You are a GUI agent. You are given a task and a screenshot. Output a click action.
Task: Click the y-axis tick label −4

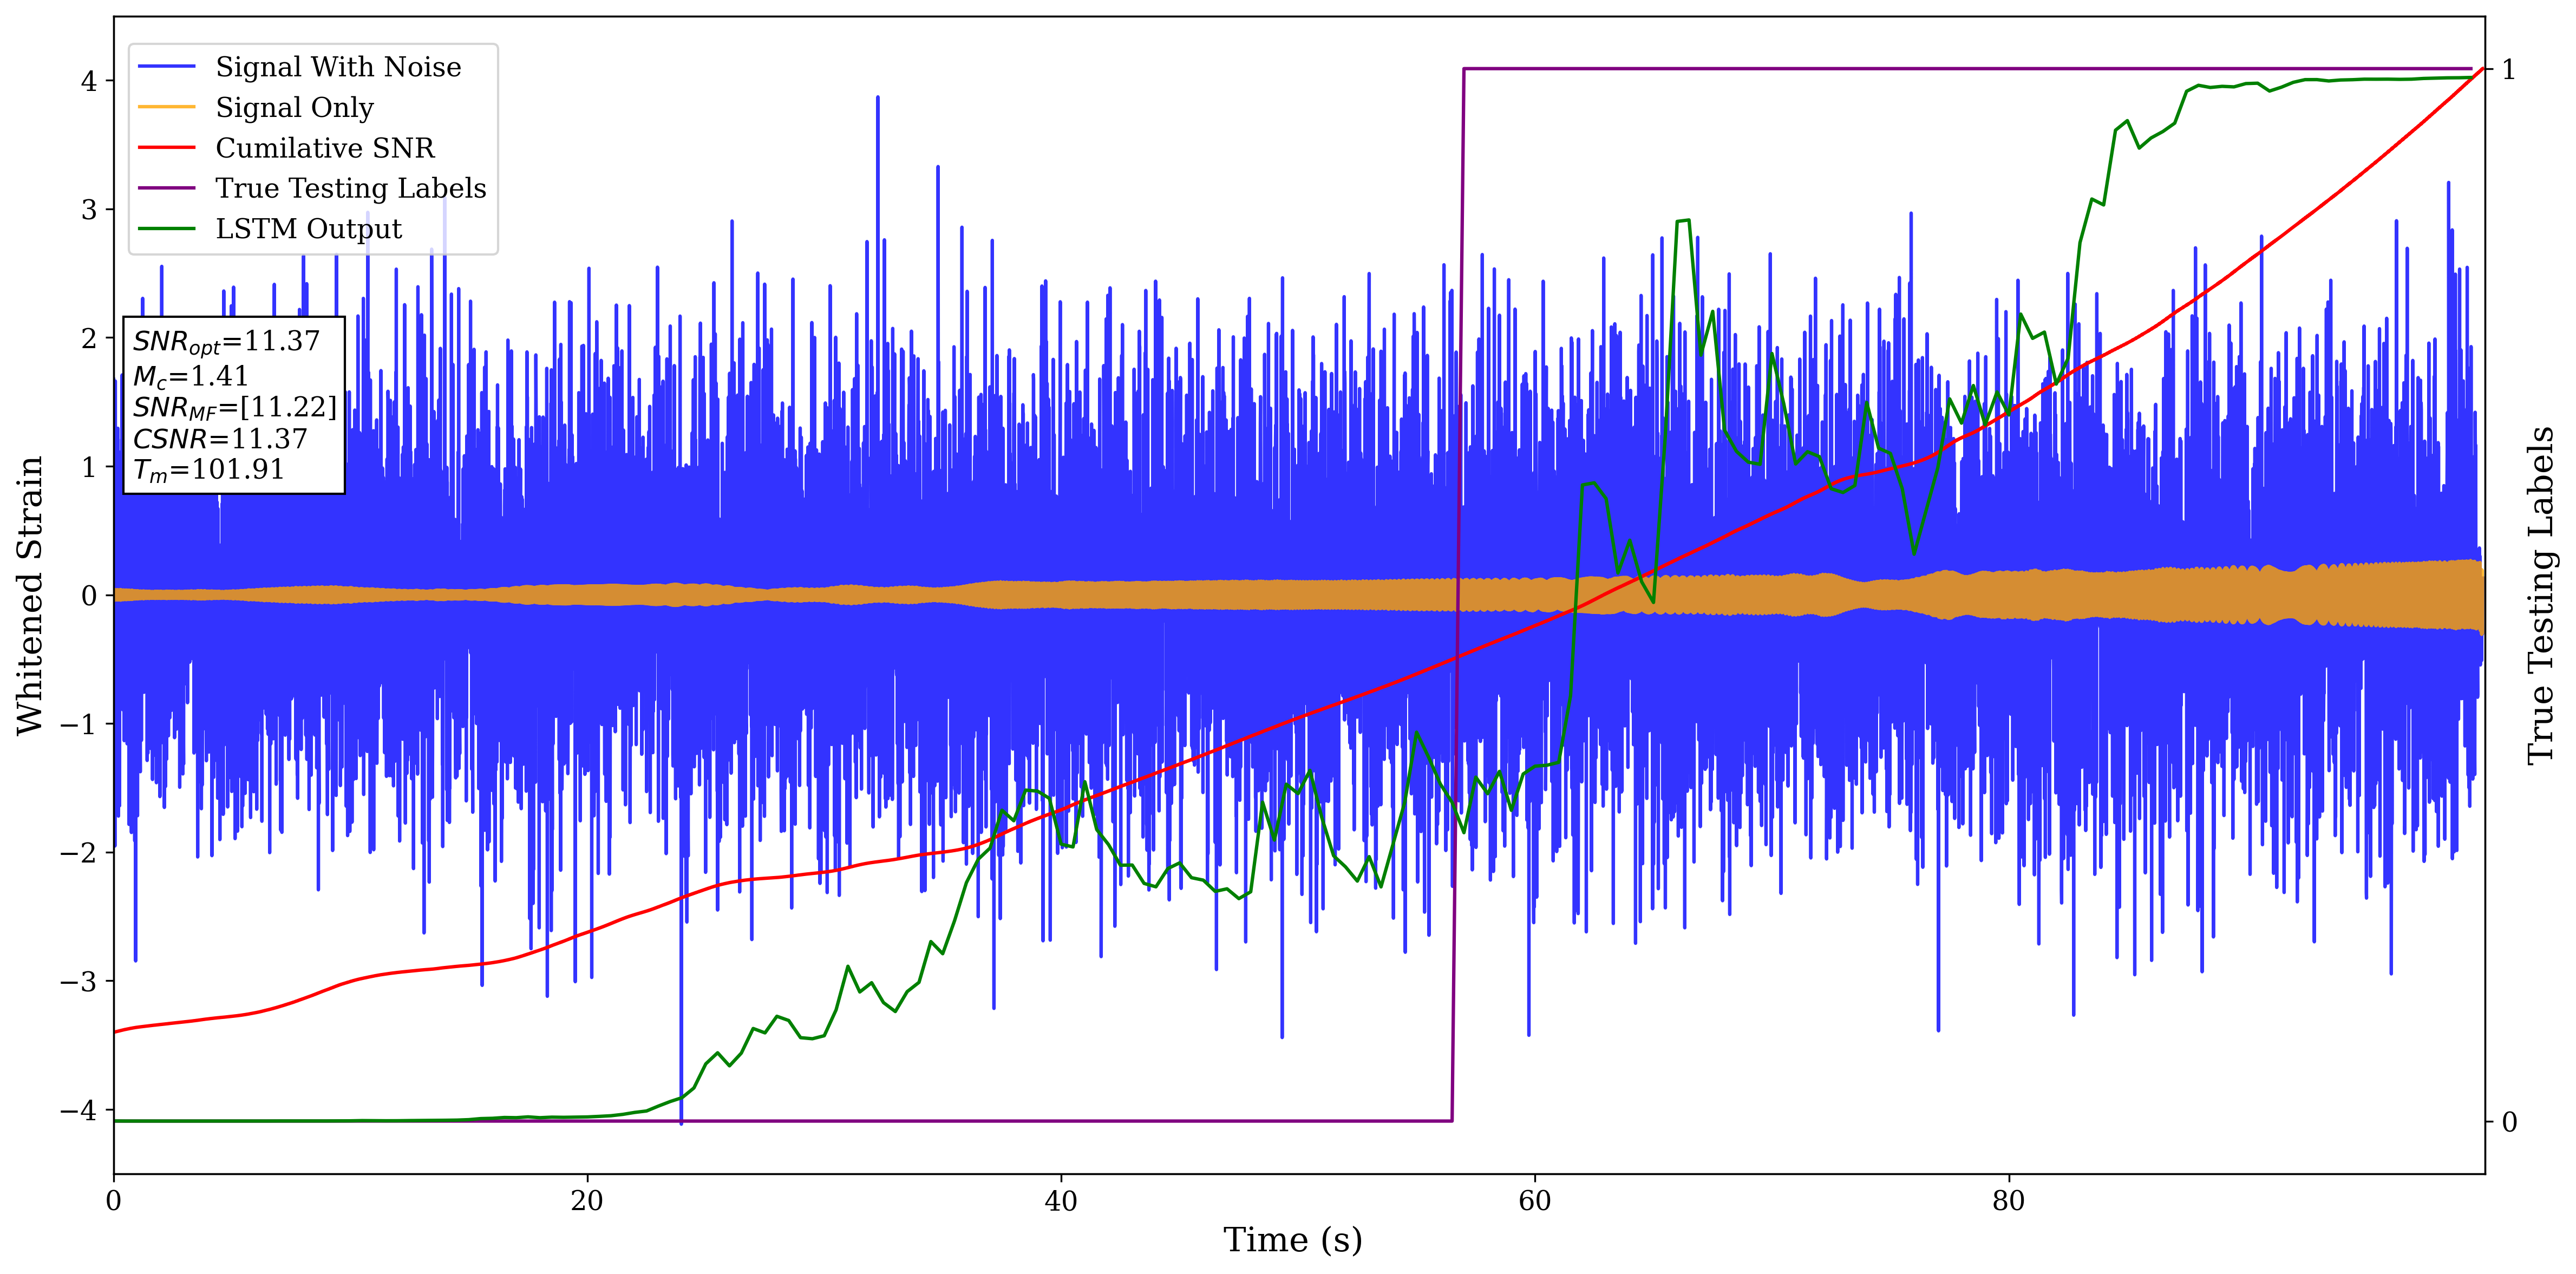click(x=78, y=1110)
